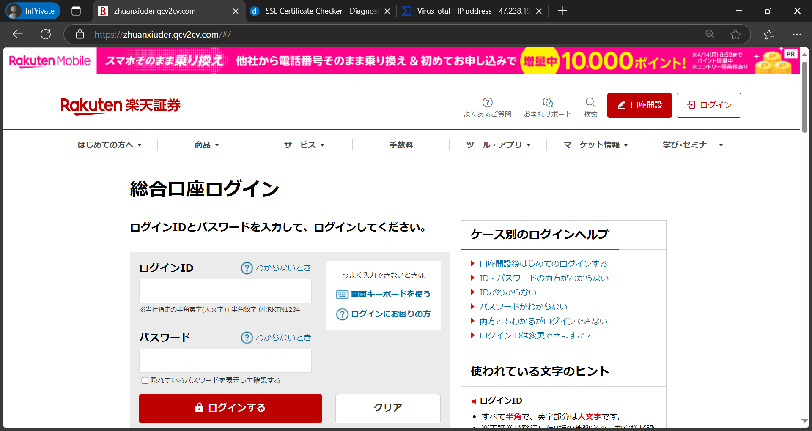Expand 学び・セミナー dropdown menu
This screenshot has height=431, width=812.
(x=693, y=145)
